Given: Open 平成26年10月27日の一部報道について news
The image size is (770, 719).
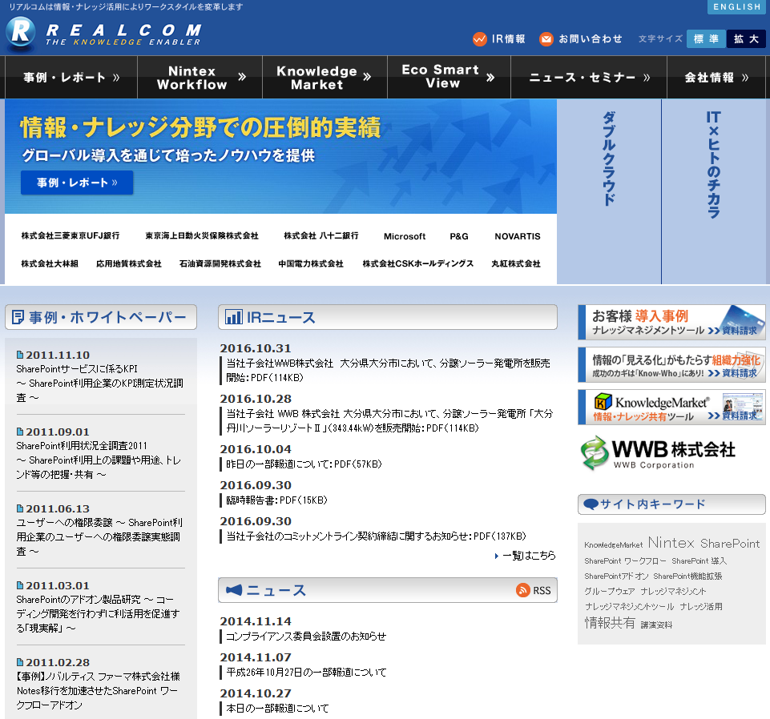Looking at the screenshot, I should pos(306,672).
